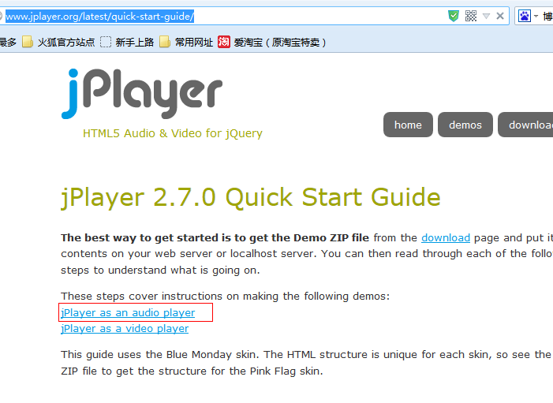
Task: Click HTML5 Audio & Video for jQuery tagline
Action: point(173,133)
